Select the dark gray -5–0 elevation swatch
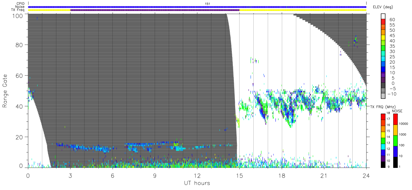This screenshot has height=190, width=412. point(383,85)
